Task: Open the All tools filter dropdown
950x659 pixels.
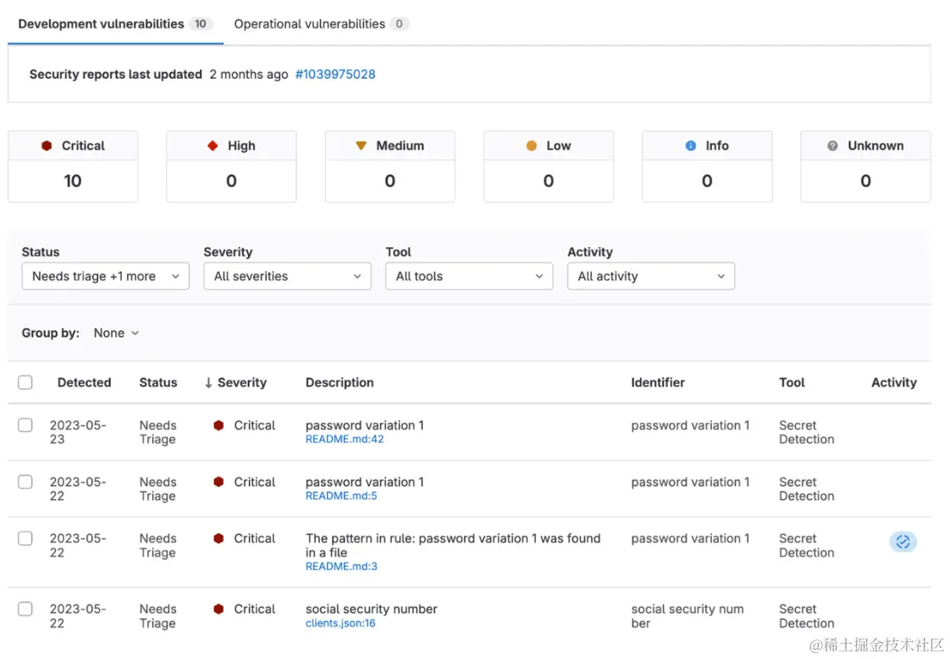Action: 468,277
